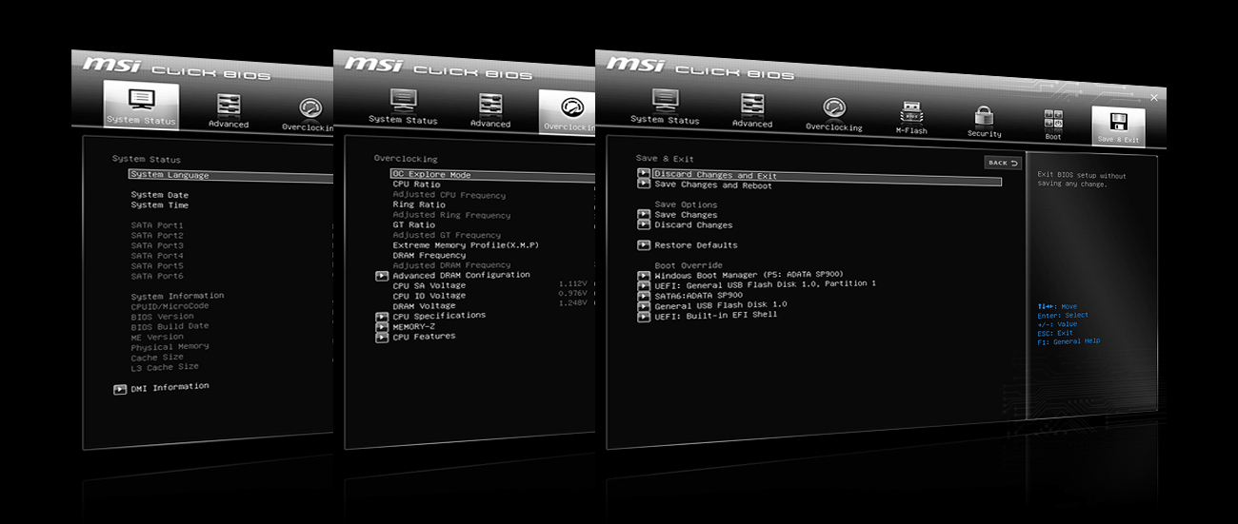The width and height of the screenshot is (1238, 524).
Task: Open System Status tab in right window
Action: coord(666,107)
